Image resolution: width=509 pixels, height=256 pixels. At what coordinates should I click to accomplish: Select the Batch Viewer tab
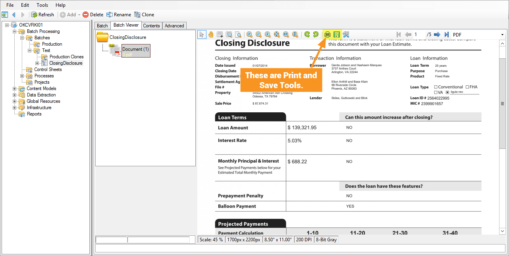(126, 25)
